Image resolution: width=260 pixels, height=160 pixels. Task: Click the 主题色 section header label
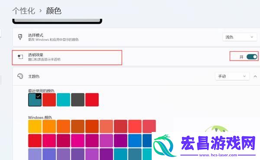click(34, 76)
